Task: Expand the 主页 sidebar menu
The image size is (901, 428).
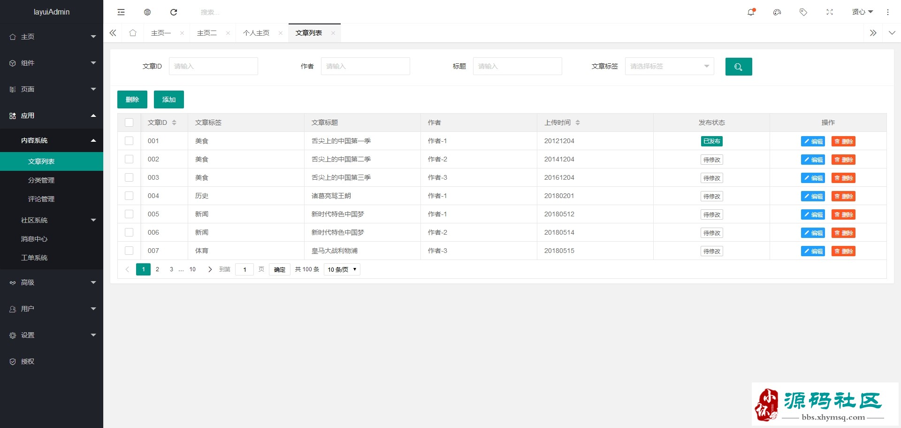Action: tap(52, 37)
